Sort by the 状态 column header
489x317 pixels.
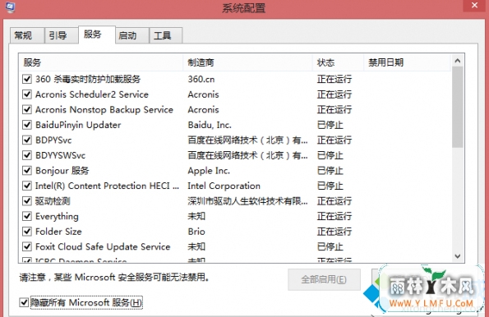coord(338,62)
